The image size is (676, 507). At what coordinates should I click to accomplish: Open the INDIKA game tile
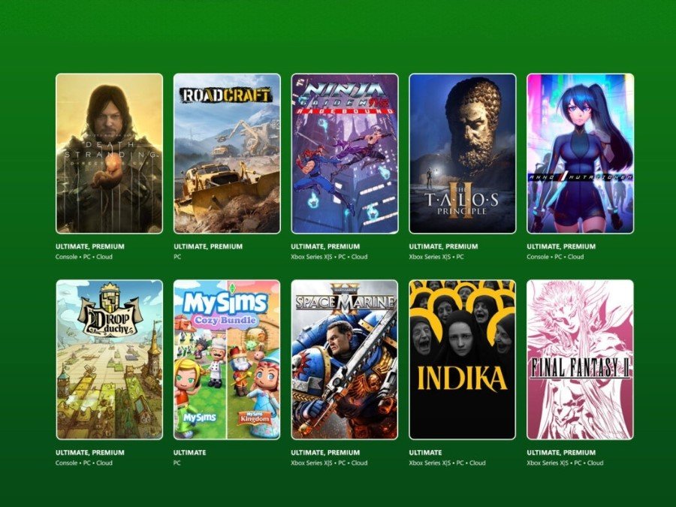[463, 360]
